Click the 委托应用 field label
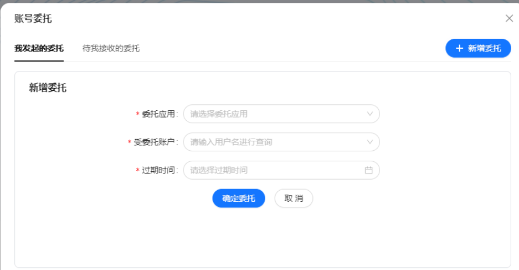Screen dimensions: 519x270 click(158, 114)
